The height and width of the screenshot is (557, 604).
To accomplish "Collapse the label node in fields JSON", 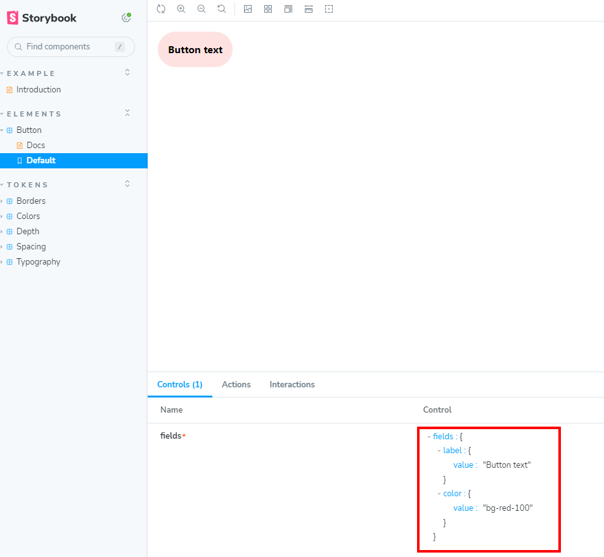I will coord(439,451).
